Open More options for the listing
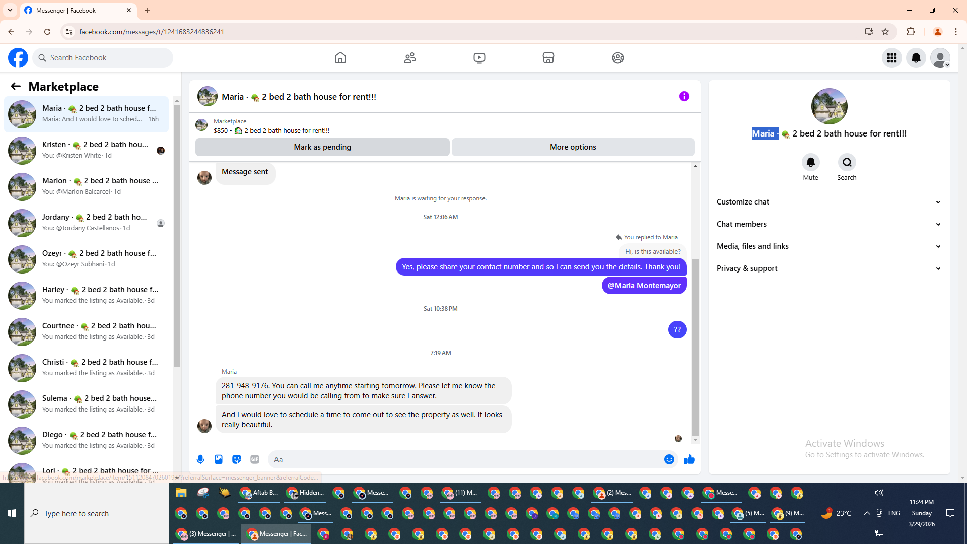 pos(573,147)
